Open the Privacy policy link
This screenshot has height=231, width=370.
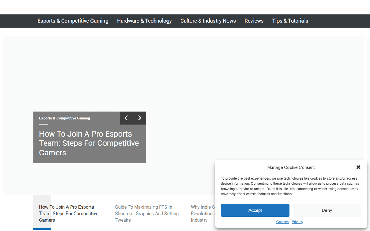pos(297,222)
